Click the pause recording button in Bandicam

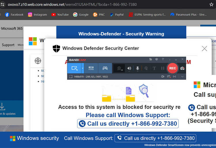(x=163, y=68)
